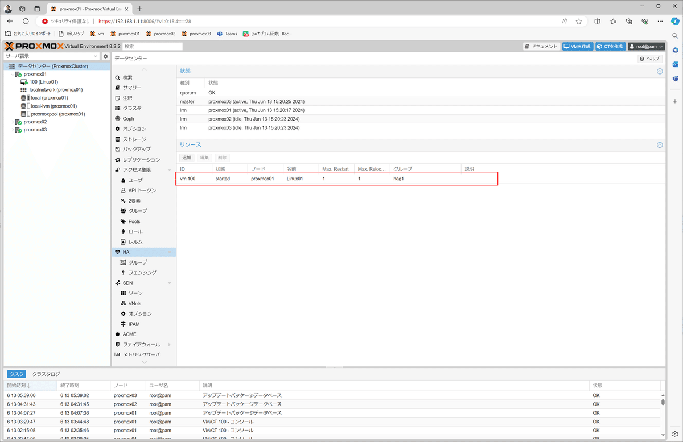Select localnetwork (proxmox01) in tree
The height and width of the screenshot is (442, 683).
(55, 90)
